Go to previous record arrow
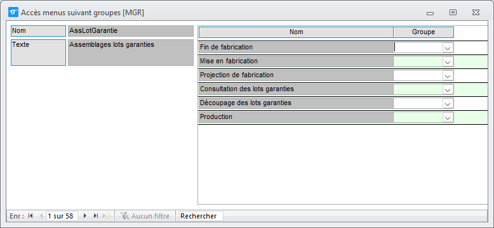The image size is (494, 228). click(x=41, y=216)
